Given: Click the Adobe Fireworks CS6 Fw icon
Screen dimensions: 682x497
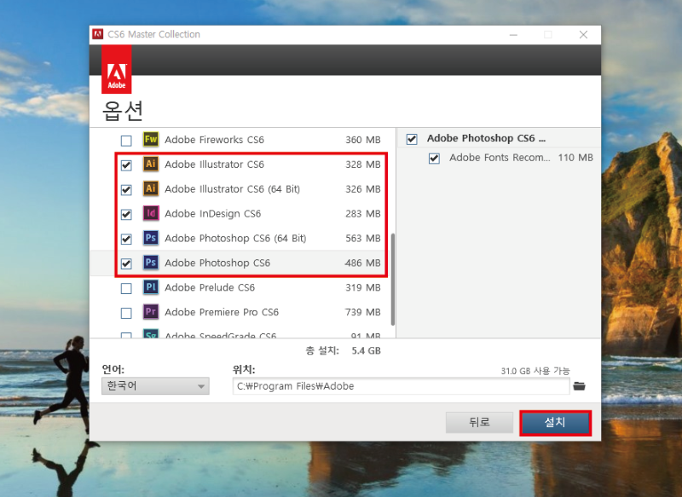Looking at the screenshot, I should pyautogui.click(x=151, y=139).
